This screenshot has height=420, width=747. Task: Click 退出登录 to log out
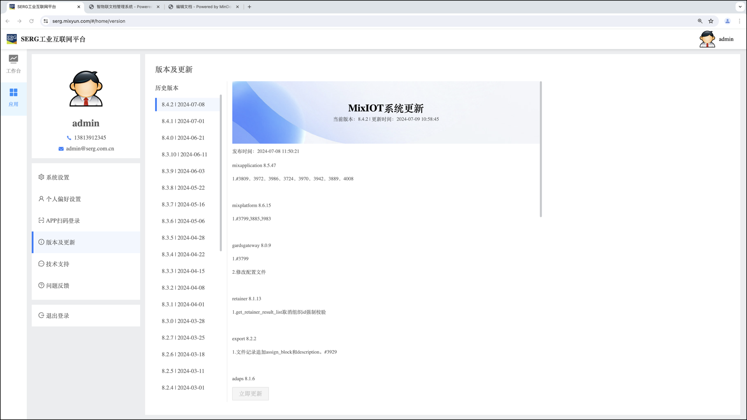click(x=57, y=316)
